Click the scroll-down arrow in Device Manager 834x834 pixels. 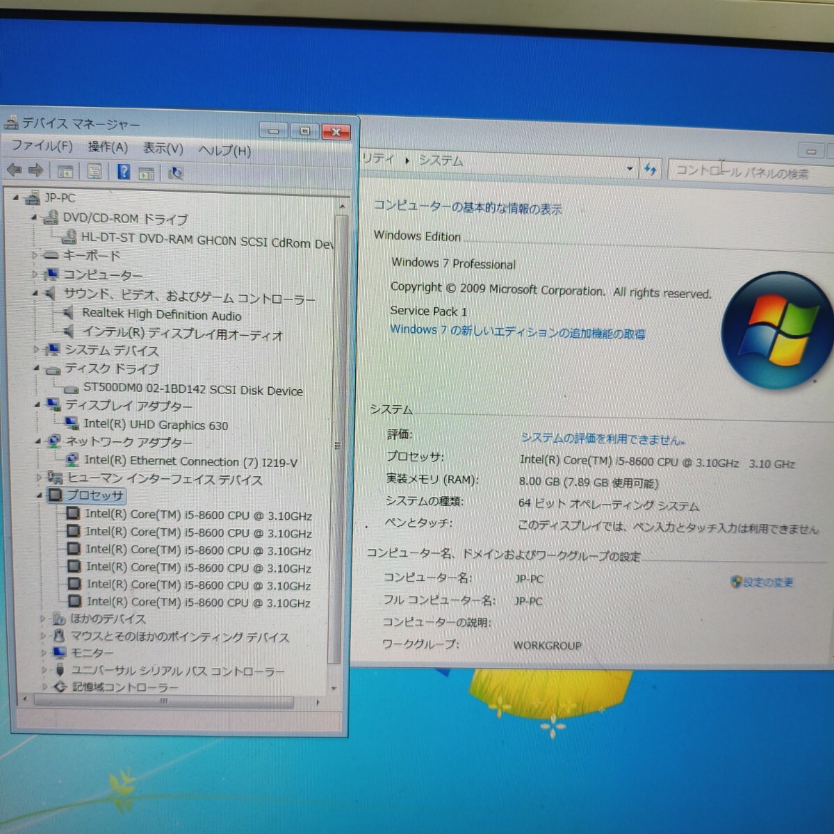tap(334, 688)
